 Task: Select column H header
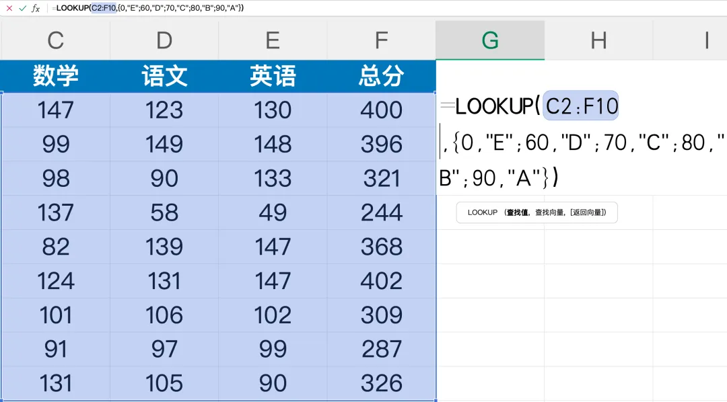598,40
